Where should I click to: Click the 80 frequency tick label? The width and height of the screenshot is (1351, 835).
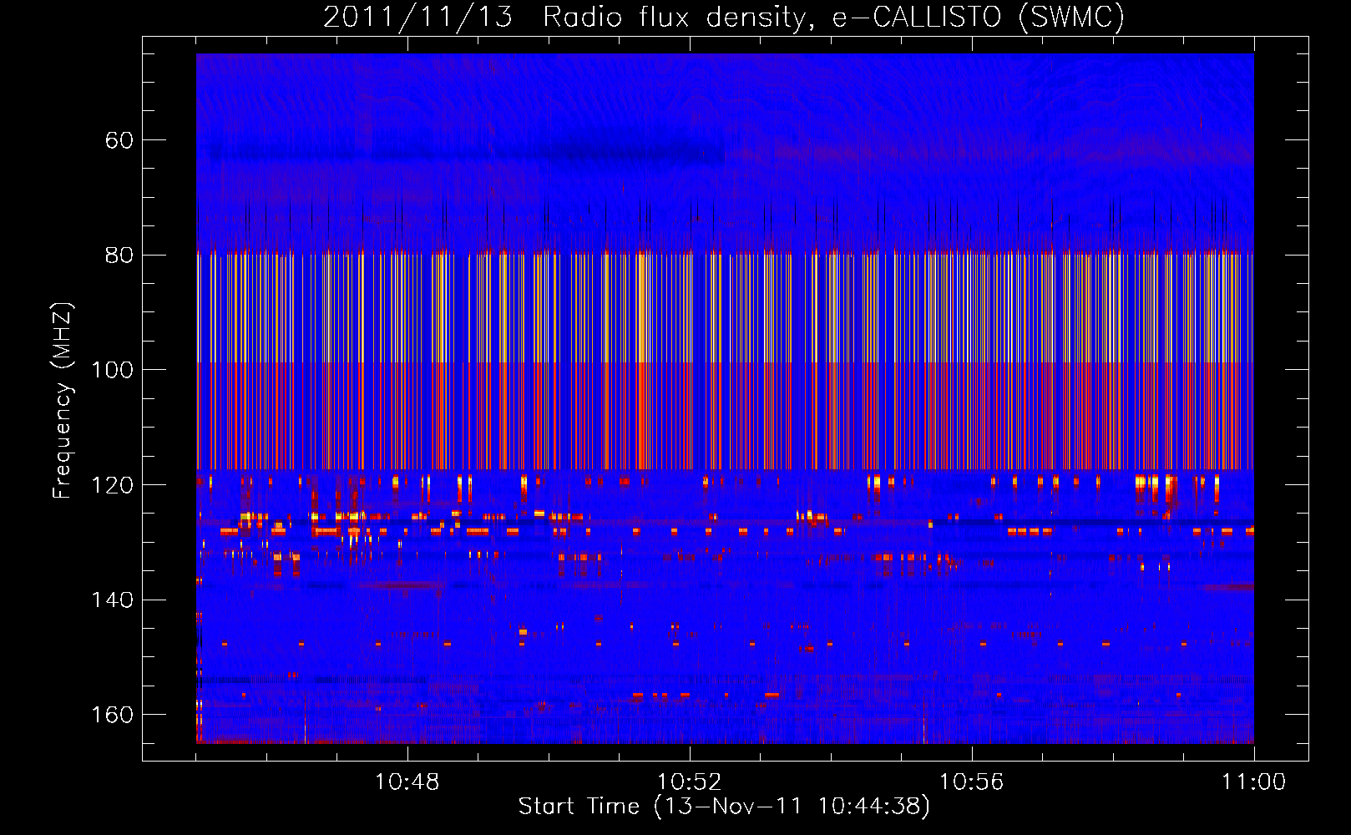119,256
